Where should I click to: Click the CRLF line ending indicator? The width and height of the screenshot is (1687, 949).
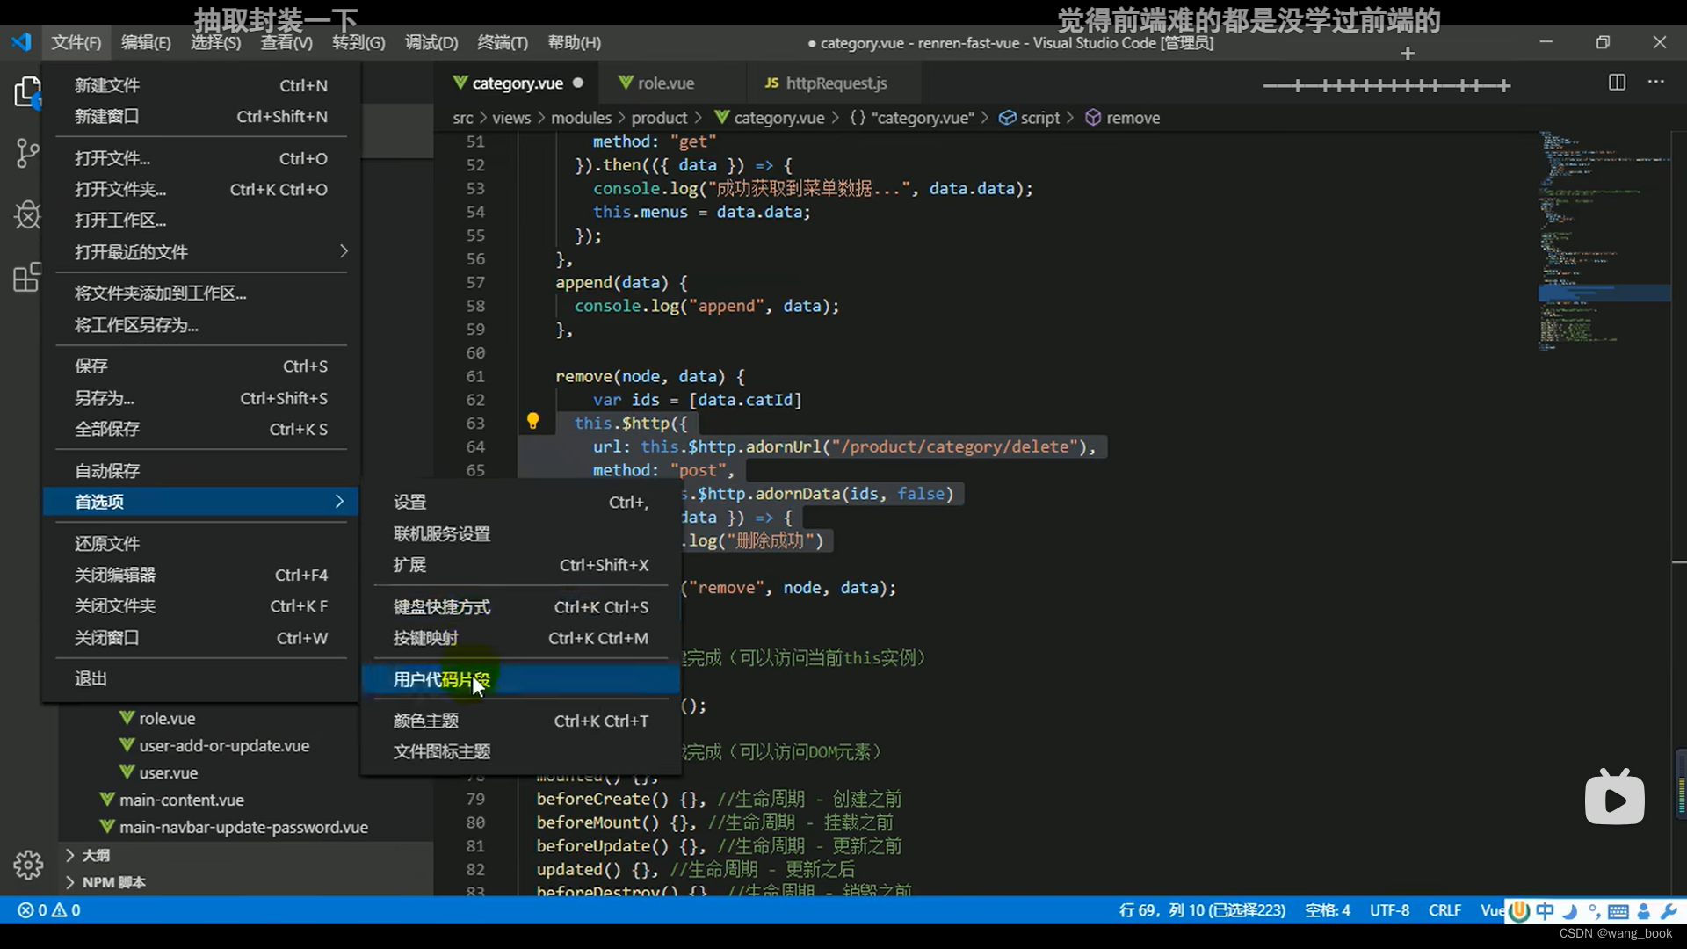(x=1444, y=910)
